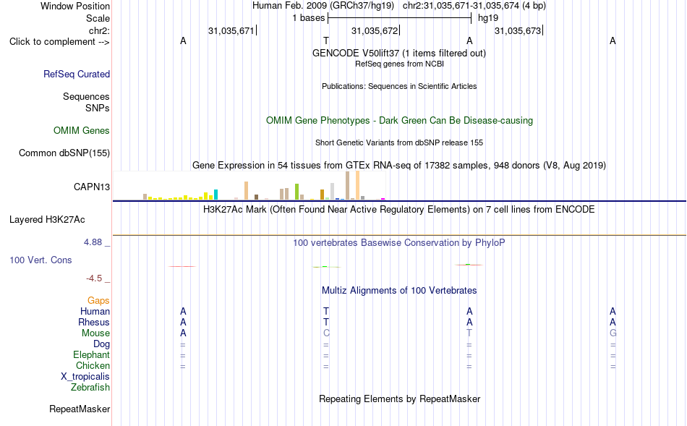Screen dimensions: 687x426
Task: Click the Mouse C base in alignment
Action: [326, 333]
